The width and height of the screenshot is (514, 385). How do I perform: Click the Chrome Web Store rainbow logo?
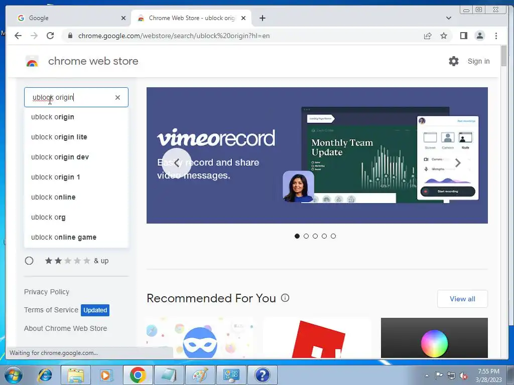(x=32, y=61)
